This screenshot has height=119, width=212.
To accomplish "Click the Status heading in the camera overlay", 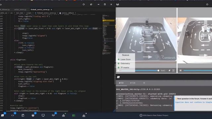I will pos(126,55).
